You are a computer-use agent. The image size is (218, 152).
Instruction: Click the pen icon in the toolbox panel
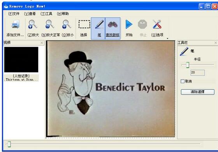click(184, 51)
